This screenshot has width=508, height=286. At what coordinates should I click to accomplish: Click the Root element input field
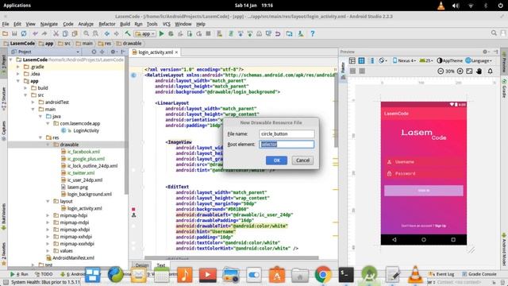point(287,145)
